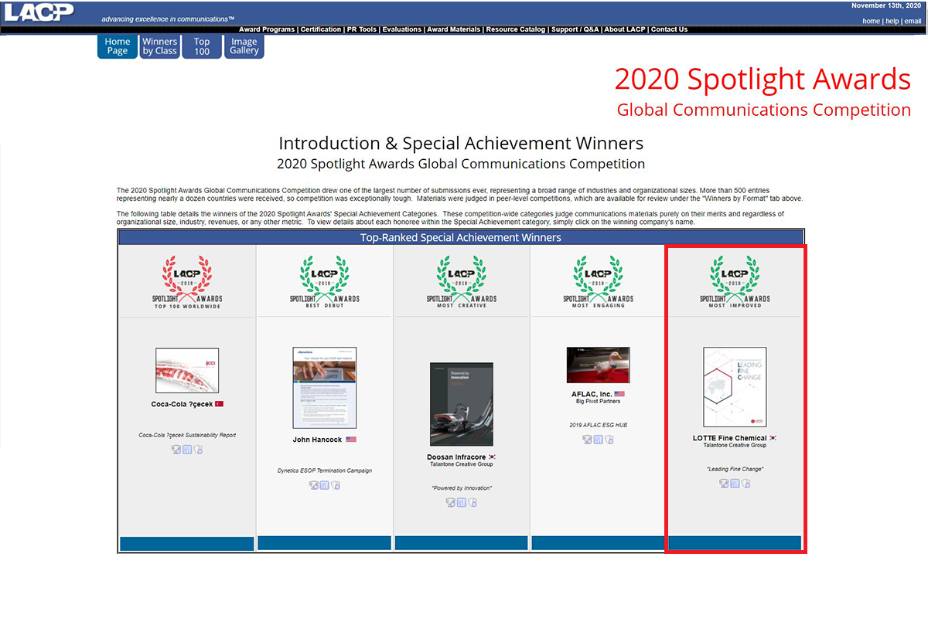Click US flag next to AFLAC, Inc.
928x618 pixels.
619,394
